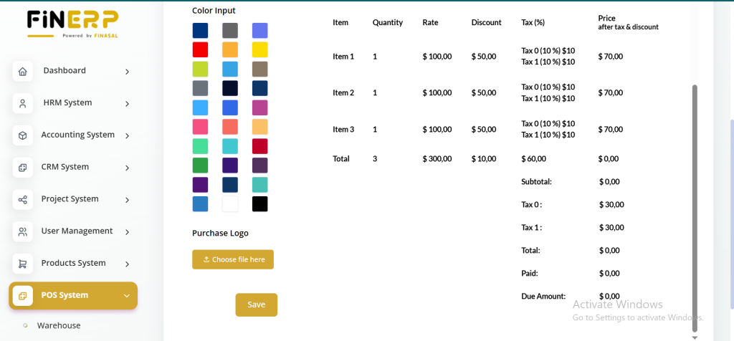Open the Warehouse submenu item
The image size is (734, 341).
pos(59,325)
